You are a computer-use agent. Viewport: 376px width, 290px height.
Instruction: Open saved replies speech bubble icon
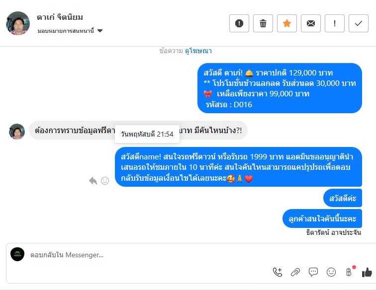point(313,272)
